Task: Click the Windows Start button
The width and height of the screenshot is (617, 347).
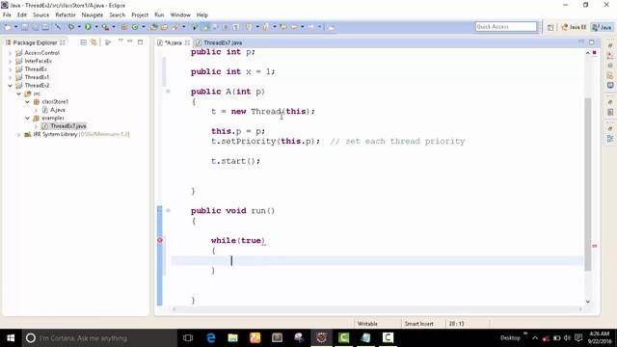Action: point(11,337)
